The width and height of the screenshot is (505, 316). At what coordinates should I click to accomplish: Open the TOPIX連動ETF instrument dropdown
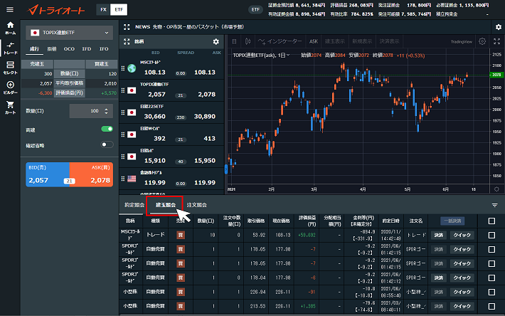(x=69, y=33)
